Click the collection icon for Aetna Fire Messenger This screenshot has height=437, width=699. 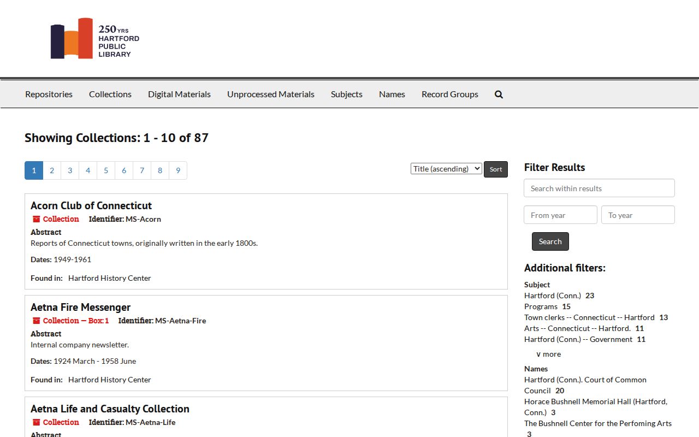36,321
